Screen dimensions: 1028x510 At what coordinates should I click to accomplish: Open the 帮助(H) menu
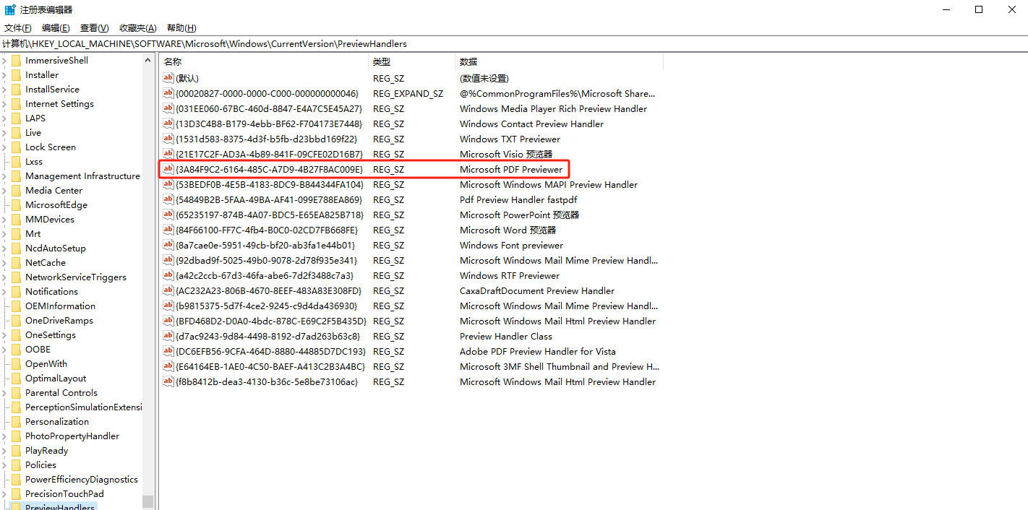(x=181, y=28)
